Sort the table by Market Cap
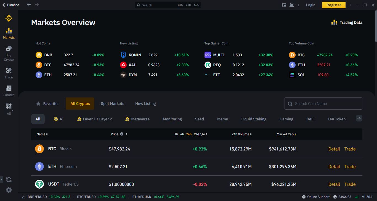The width and height of the screenshot is (377, 201). pos(286,134)
